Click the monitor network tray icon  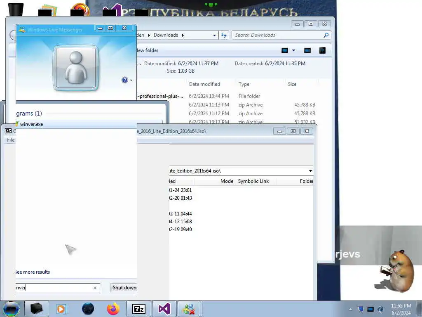click(x=370, y=309)
